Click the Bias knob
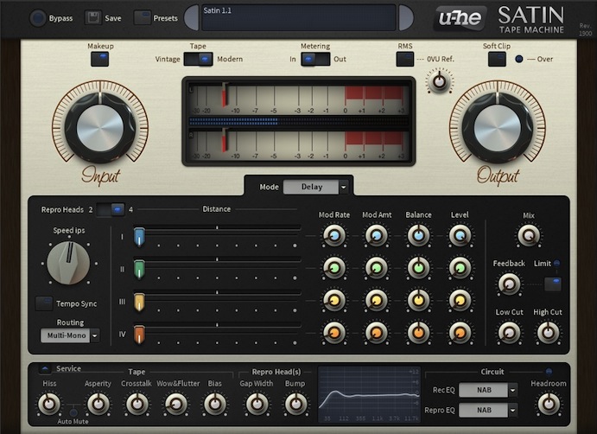Screen dimensions: 597x434 click(x=215, y=404)
